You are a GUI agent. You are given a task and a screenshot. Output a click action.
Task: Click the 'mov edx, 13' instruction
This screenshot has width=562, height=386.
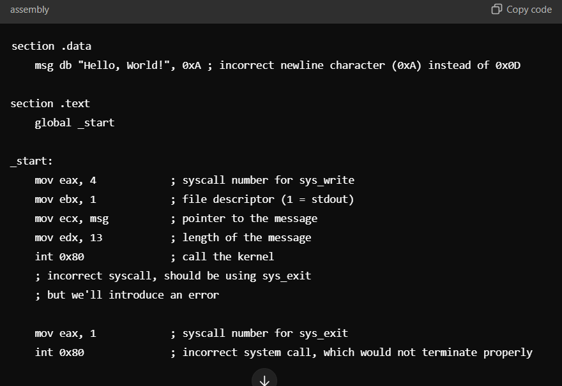tap(68, 238)
